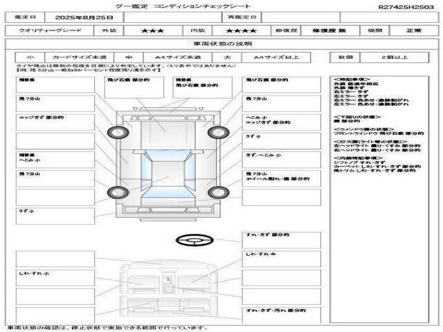Click the 車両状態の説明 section header
This screenshot has width=443, height=332.
coord(221,44)
